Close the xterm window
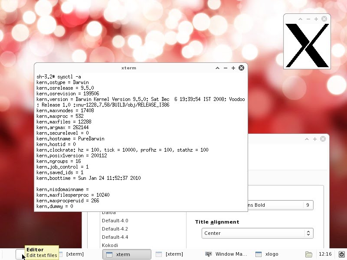This screenshot has height=260, width=347. click(x=242, y=68)
